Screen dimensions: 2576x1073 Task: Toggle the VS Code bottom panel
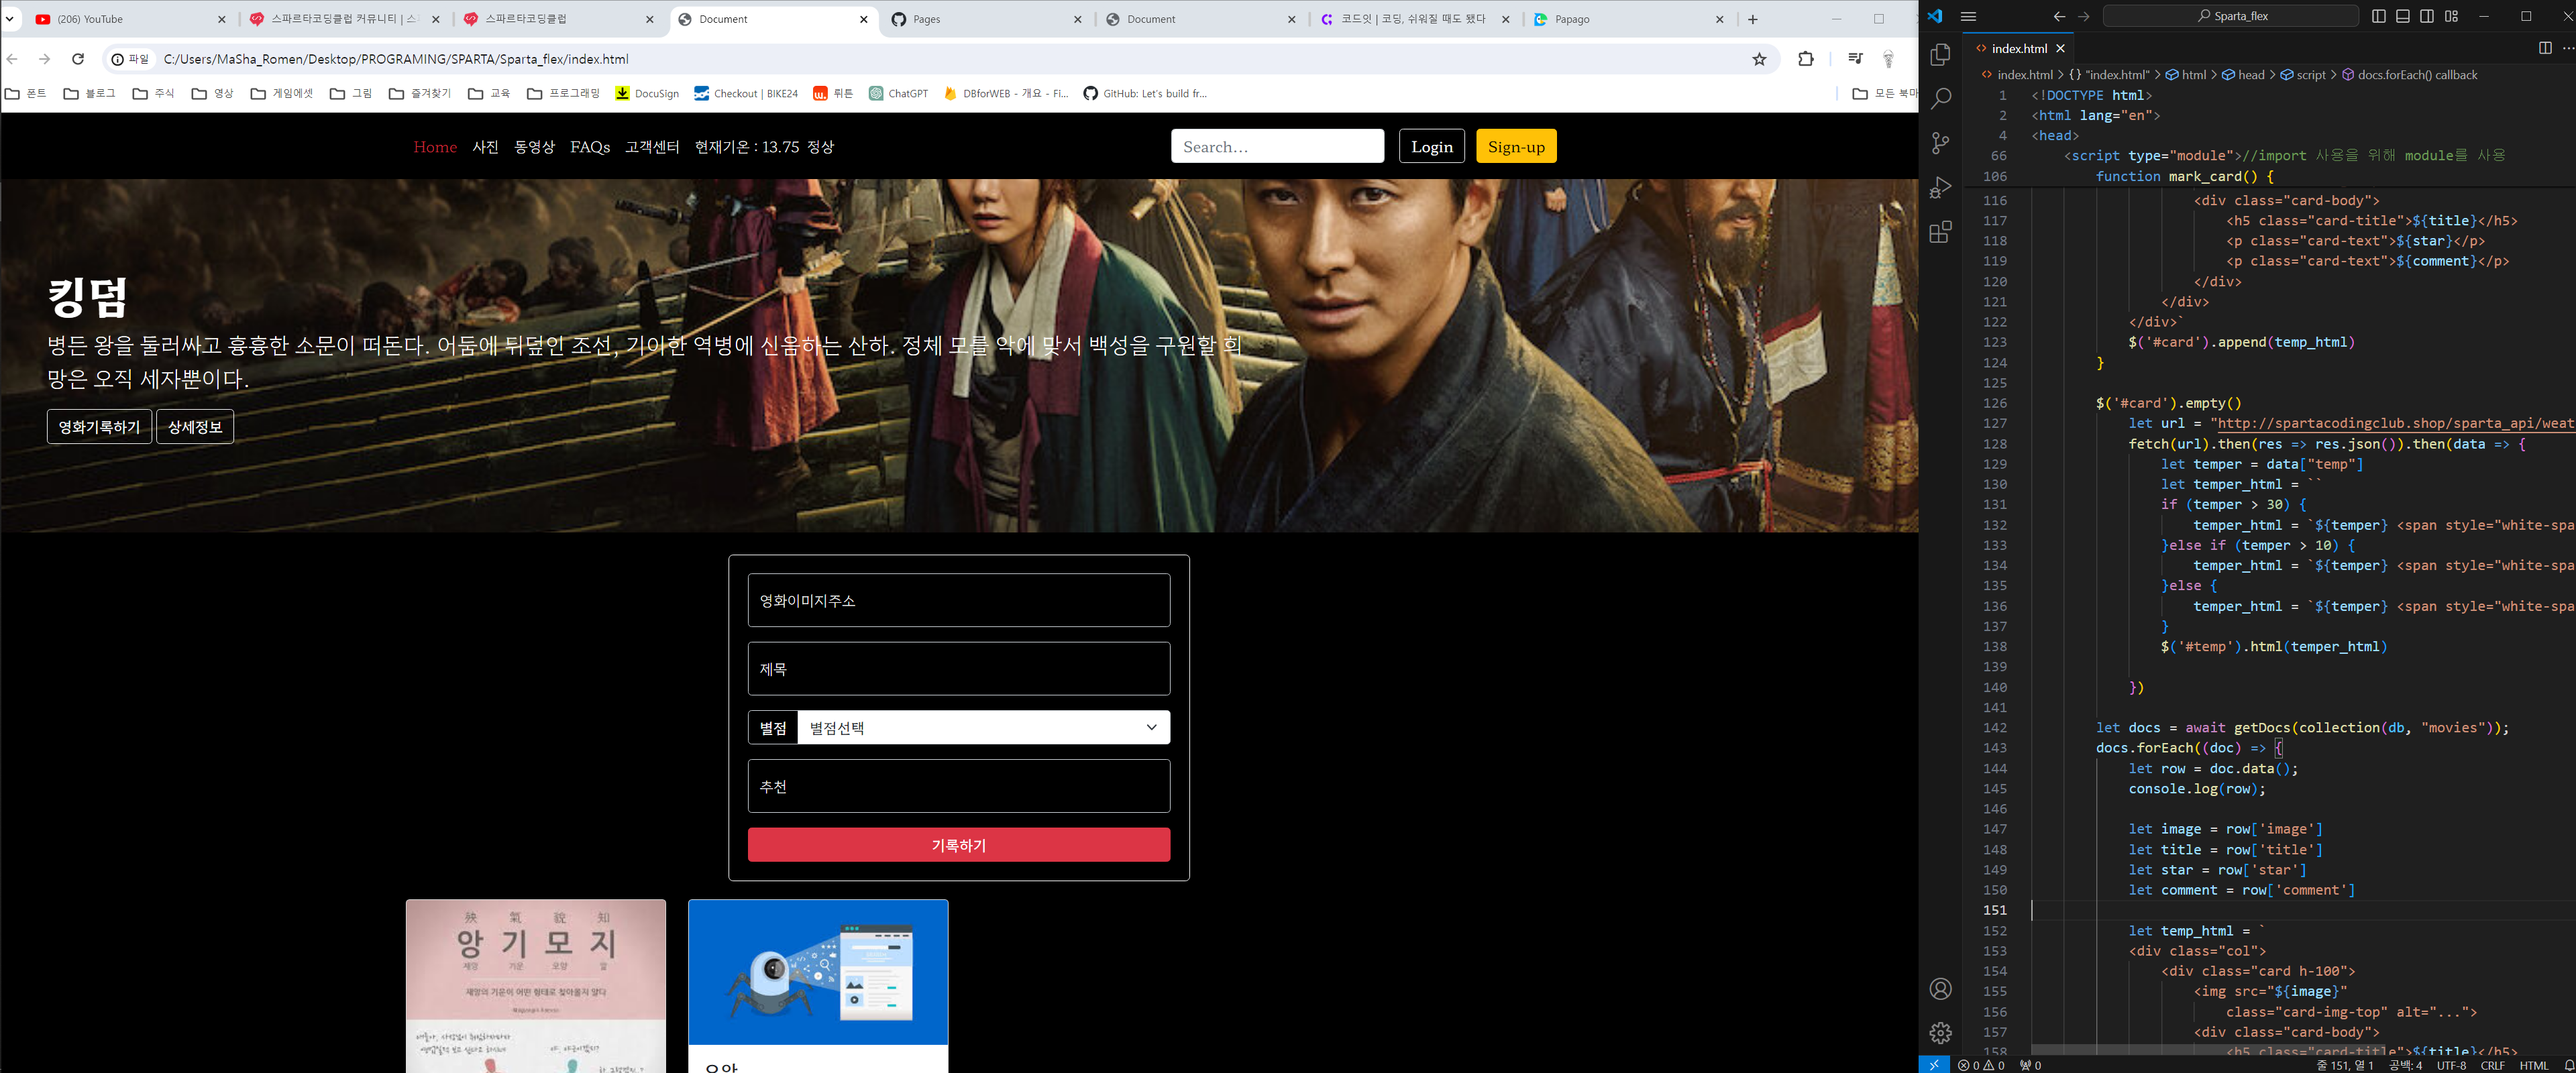(x=2403, y=16)
